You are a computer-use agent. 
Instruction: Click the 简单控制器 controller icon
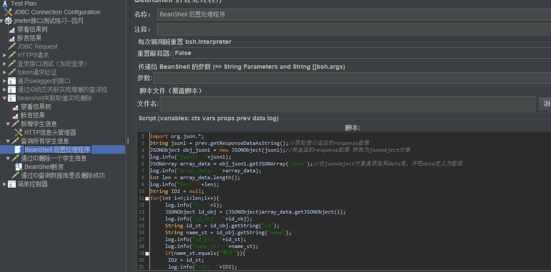12,184
